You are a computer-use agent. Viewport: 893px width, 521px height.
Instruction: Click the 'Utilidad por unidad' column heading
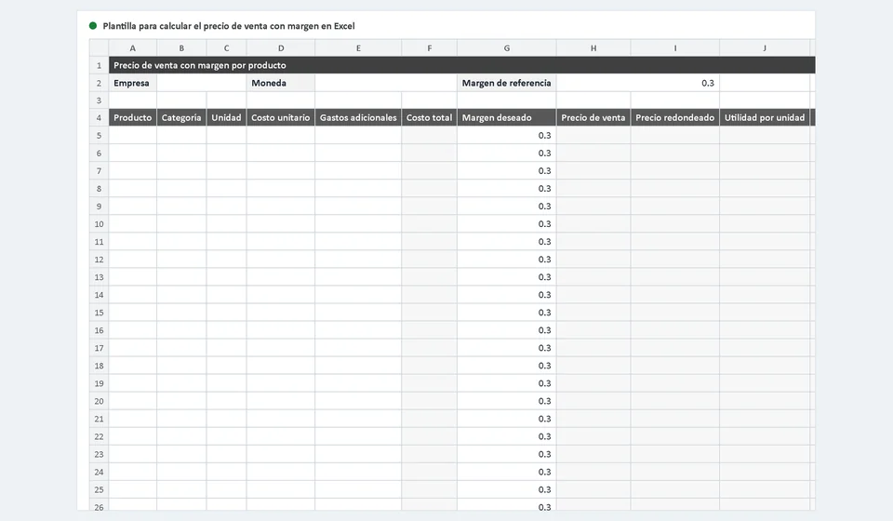pos(765,118)
